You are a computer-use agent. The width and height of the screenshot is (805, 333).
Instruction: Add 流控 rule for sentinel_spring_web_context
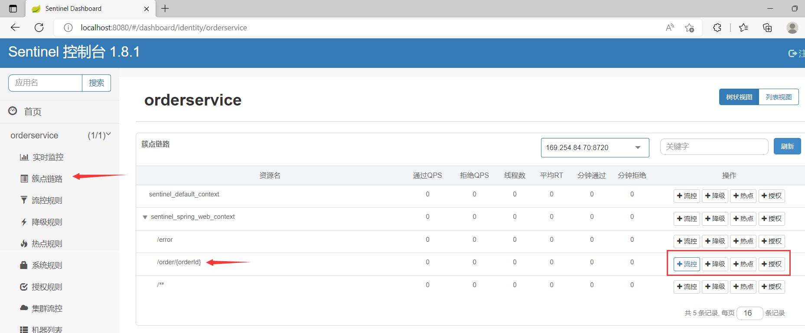687,218
